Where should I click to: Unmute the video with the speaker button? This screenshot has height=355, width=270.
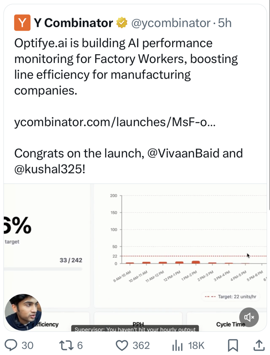coord(249,317)
